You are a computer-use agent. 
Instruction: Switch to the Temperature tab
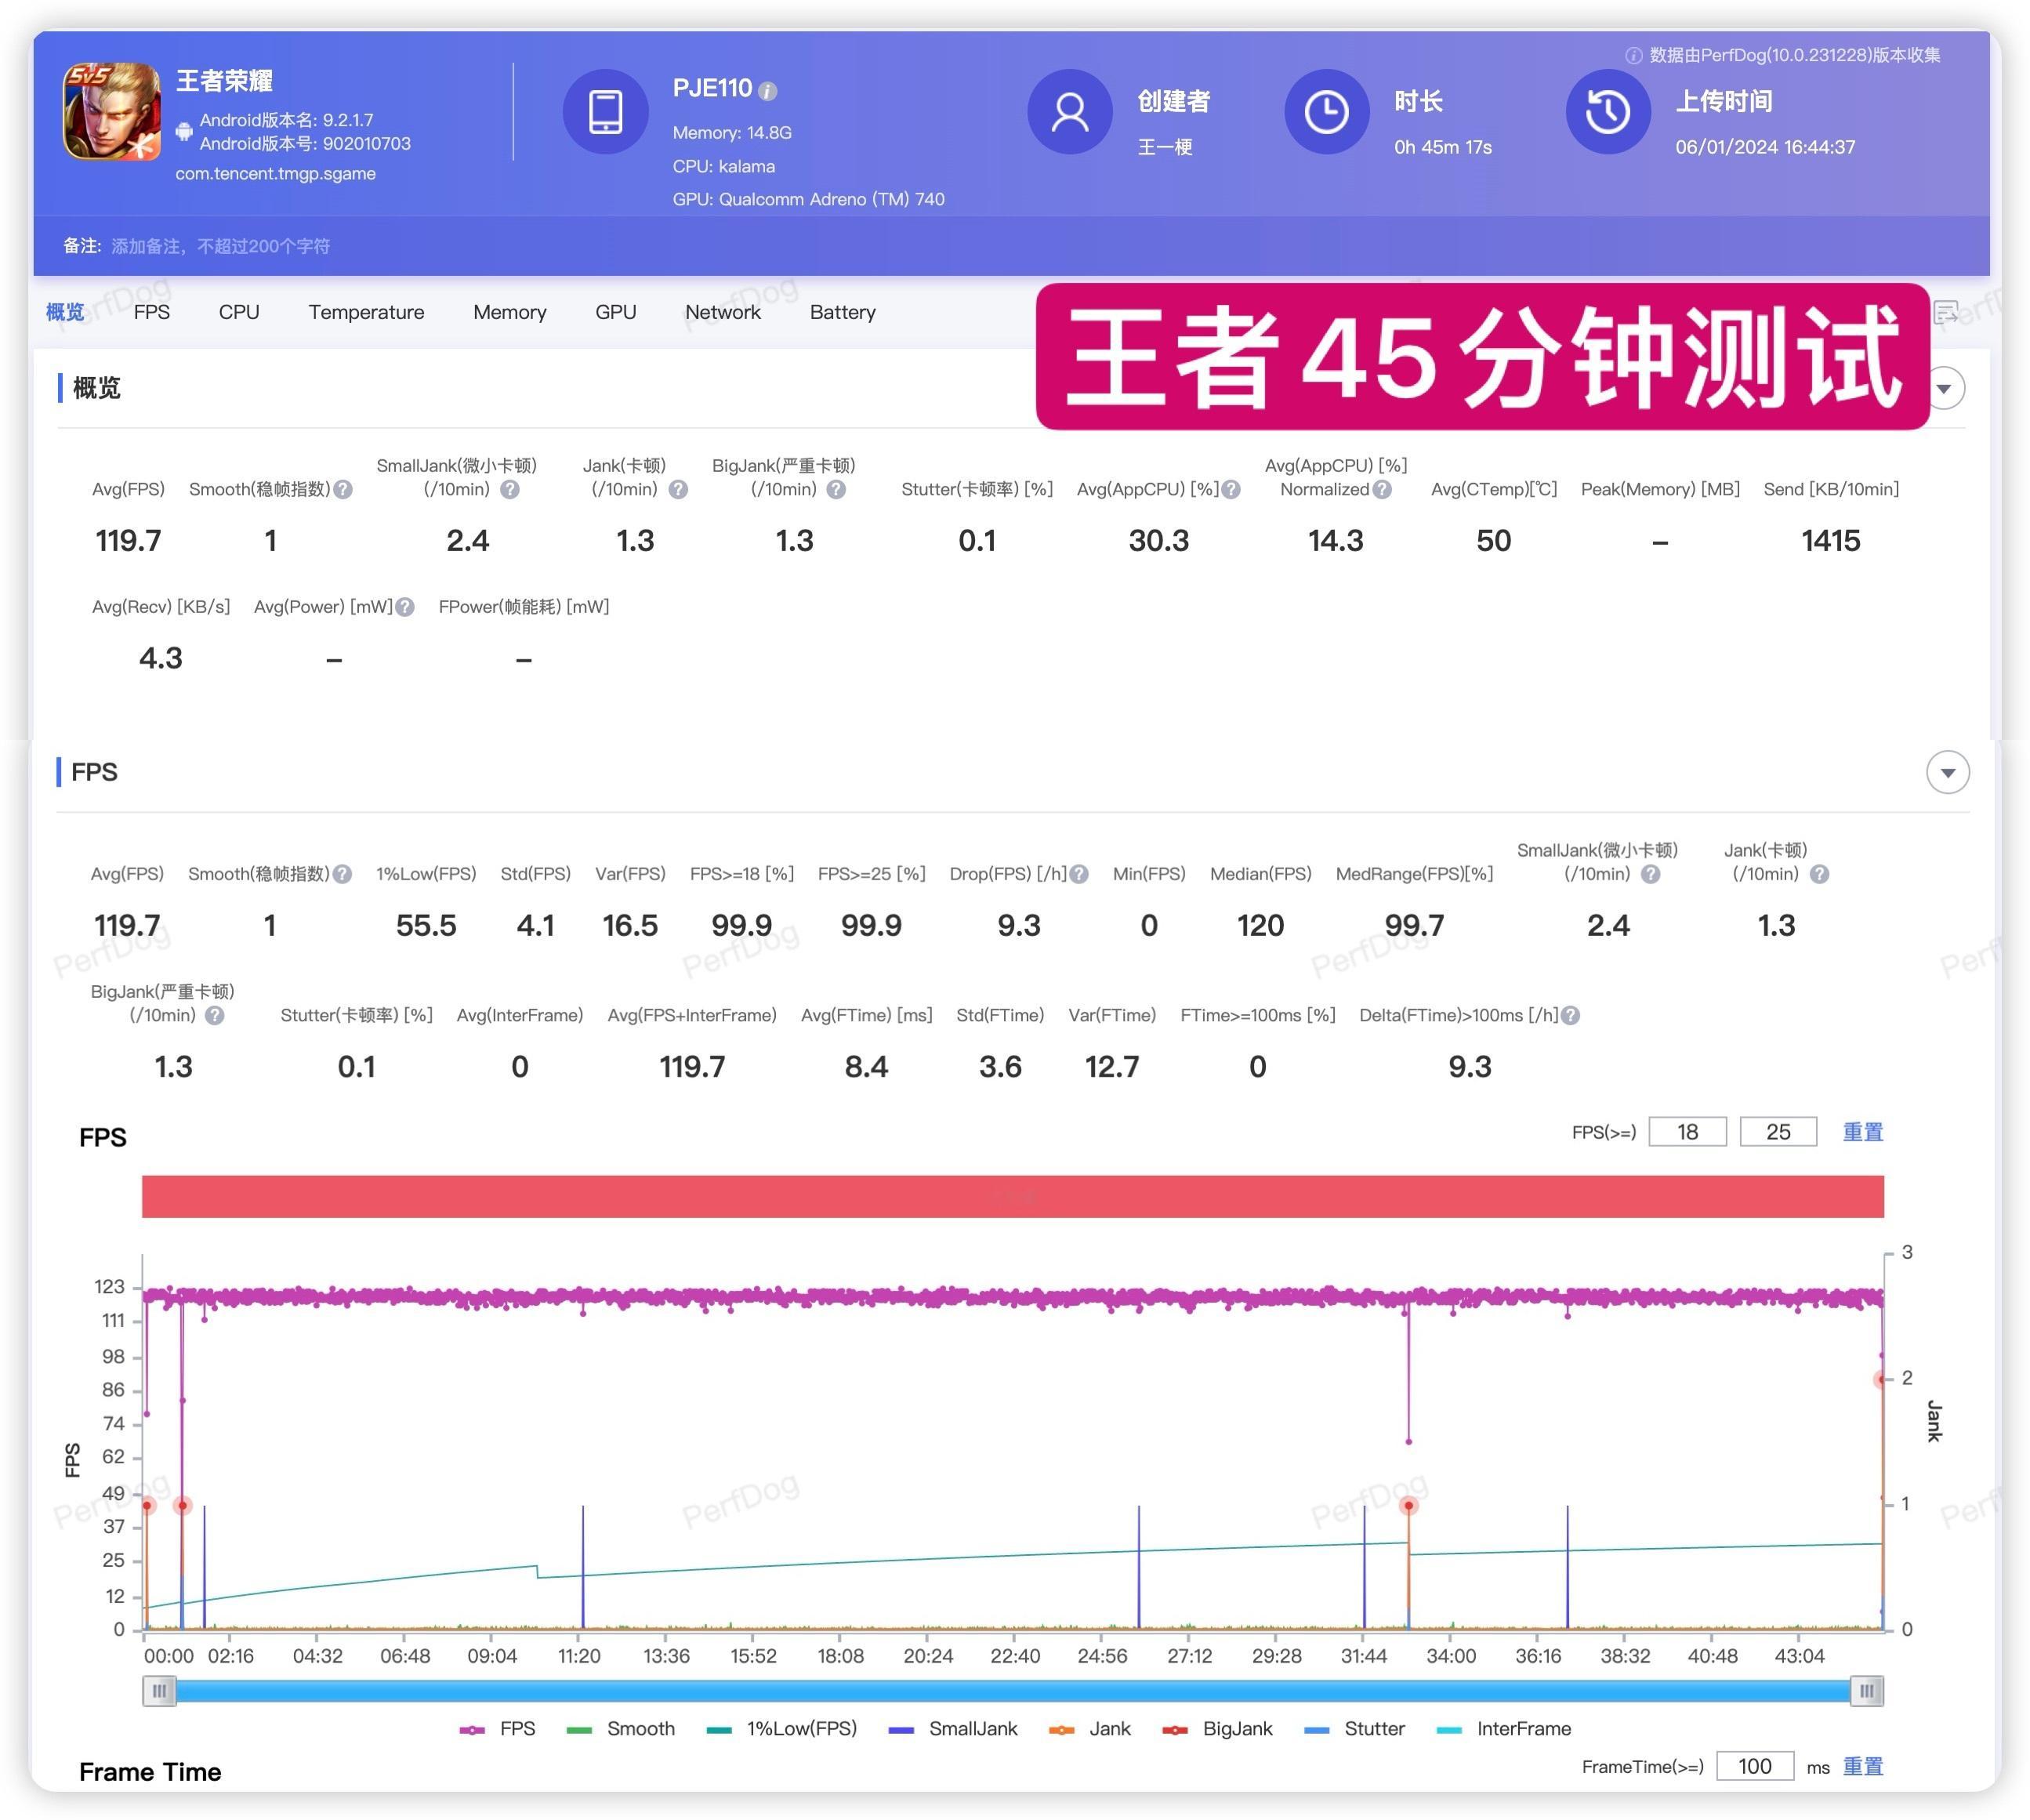(366, 313)
